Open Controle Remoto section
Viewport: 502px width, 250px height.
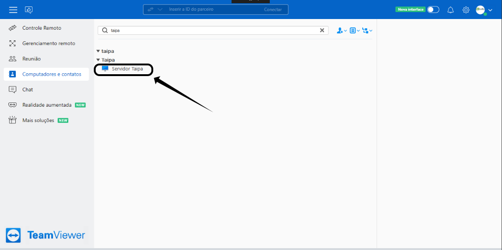(46, 28)
